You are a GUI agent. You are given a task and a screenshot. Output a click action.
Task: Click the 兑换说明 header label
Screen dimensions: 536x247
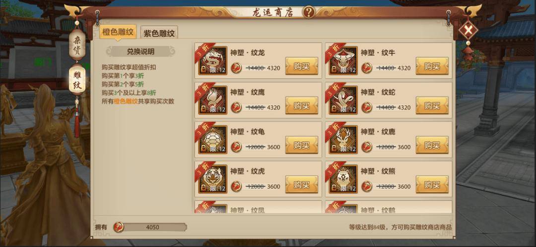coord(140,51)
